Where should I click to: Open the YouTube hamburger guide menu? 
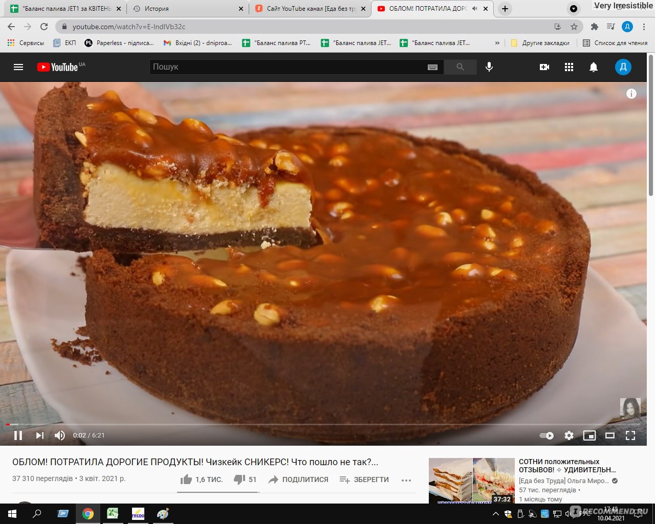coord(18,67)
